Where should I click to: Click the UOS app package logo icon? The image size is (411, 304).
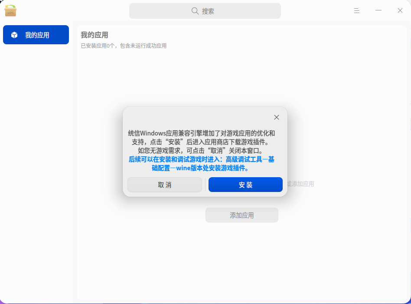click(10, 11)
